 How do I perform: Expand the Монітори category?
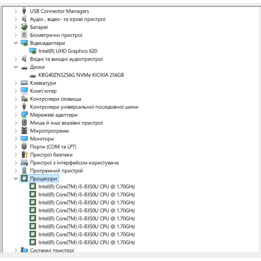[x=16, y=139]
